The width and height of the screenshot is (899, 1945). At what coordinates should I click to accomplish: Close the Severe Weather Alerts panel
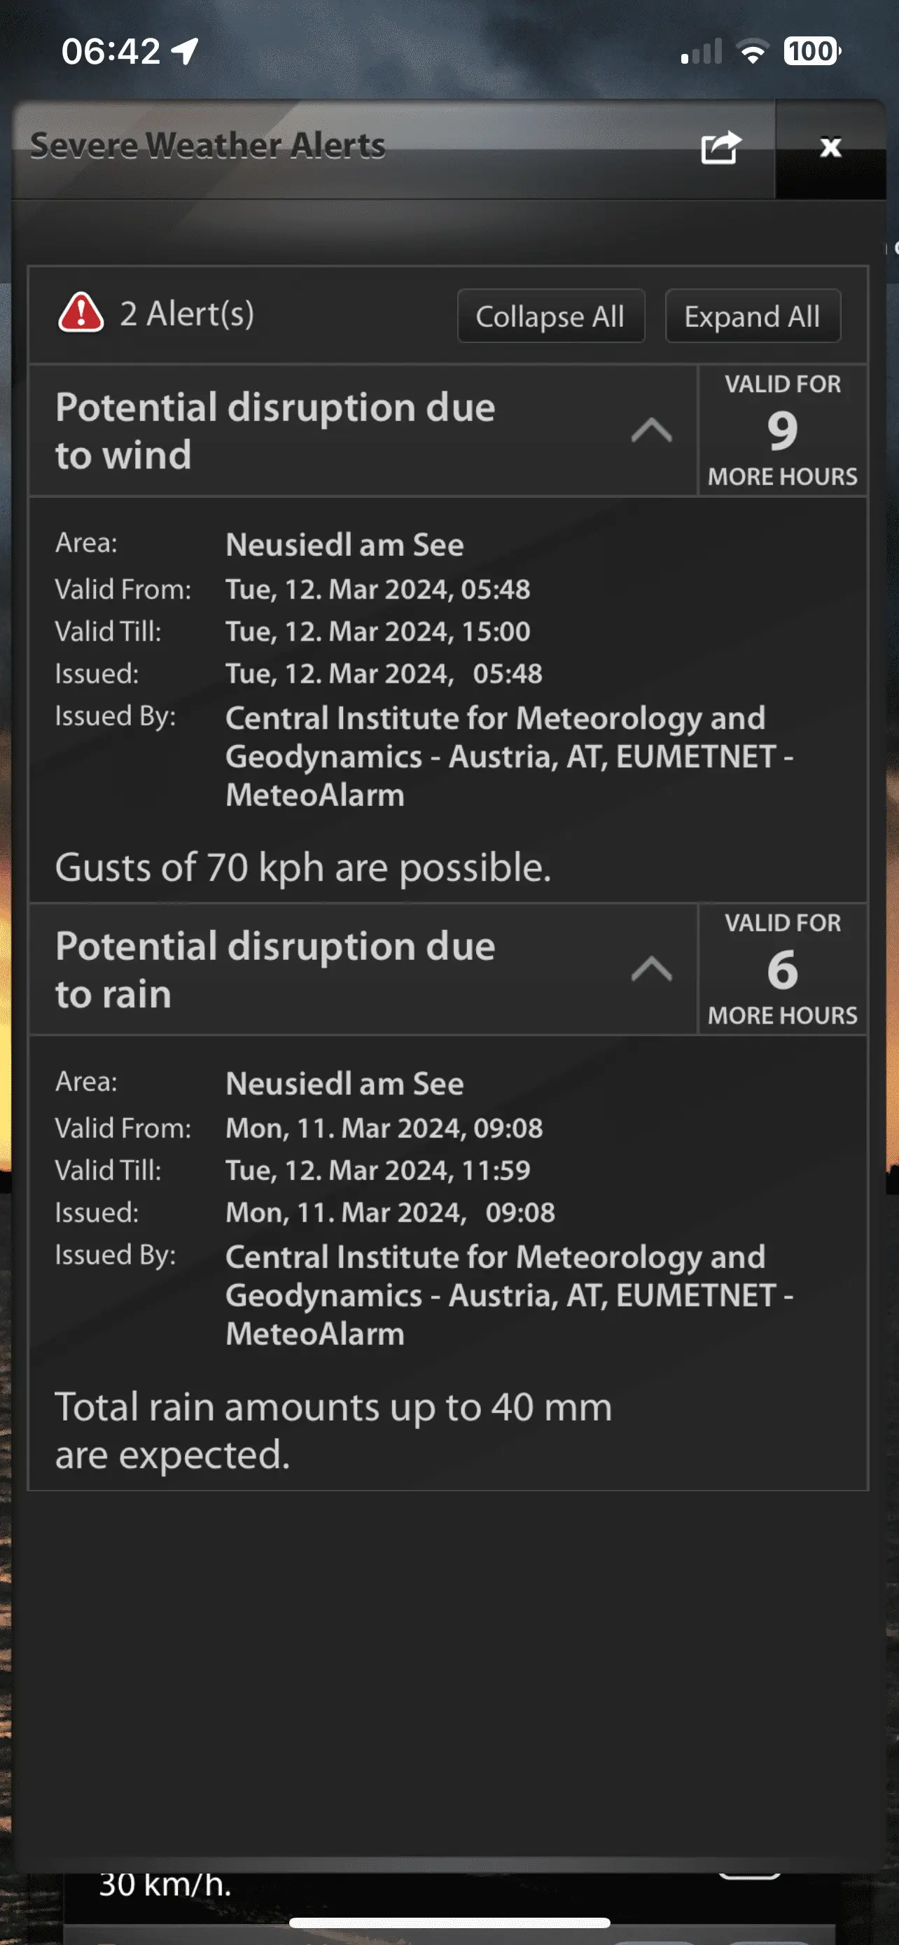click(x=830, y=147)
